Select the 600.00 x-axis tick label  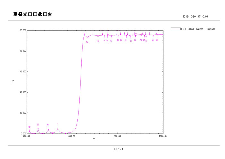click(x=72, y=136)
